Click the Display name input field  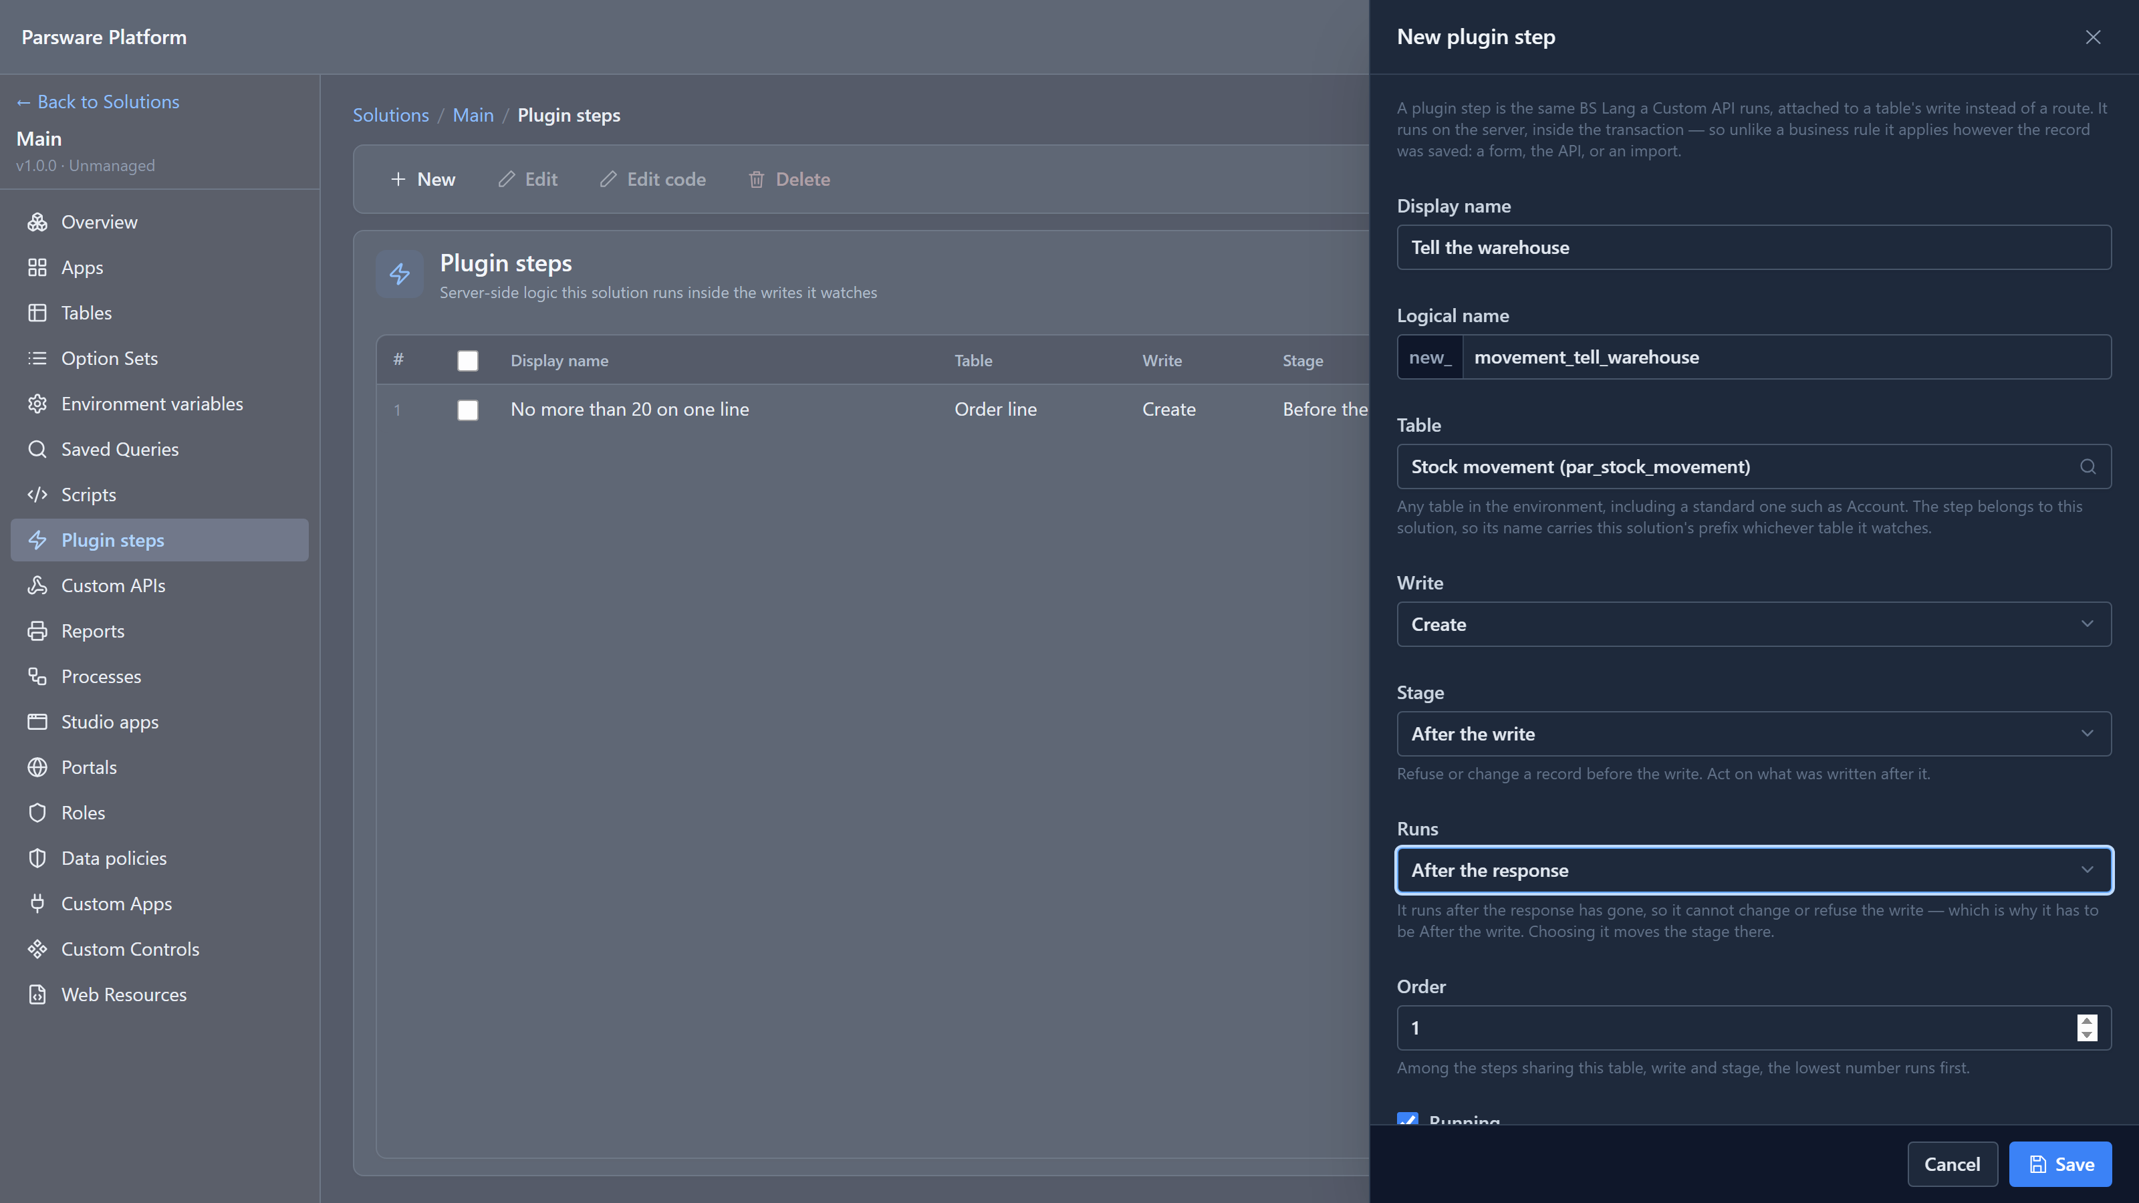[1754, 247]
